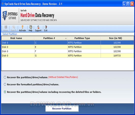Click partition letter E cell
The width and height of the screenshot is (135, 115).
click(x=51, y=47)
